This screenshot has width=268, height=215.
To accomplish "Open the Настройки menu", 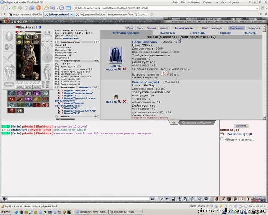I will [x=220, y=2].
